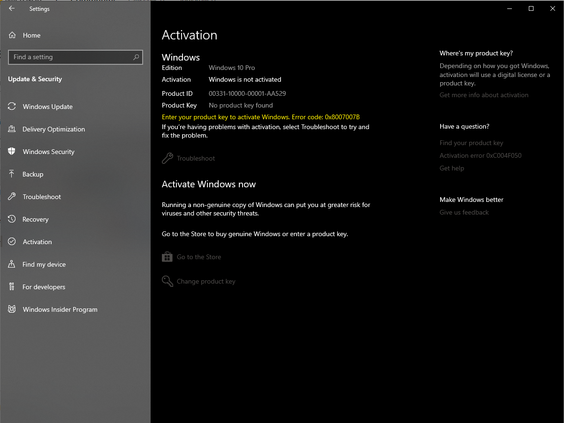The image size is (564, 423).
Task: Click the Find my device icon
Action: (12, 264)
